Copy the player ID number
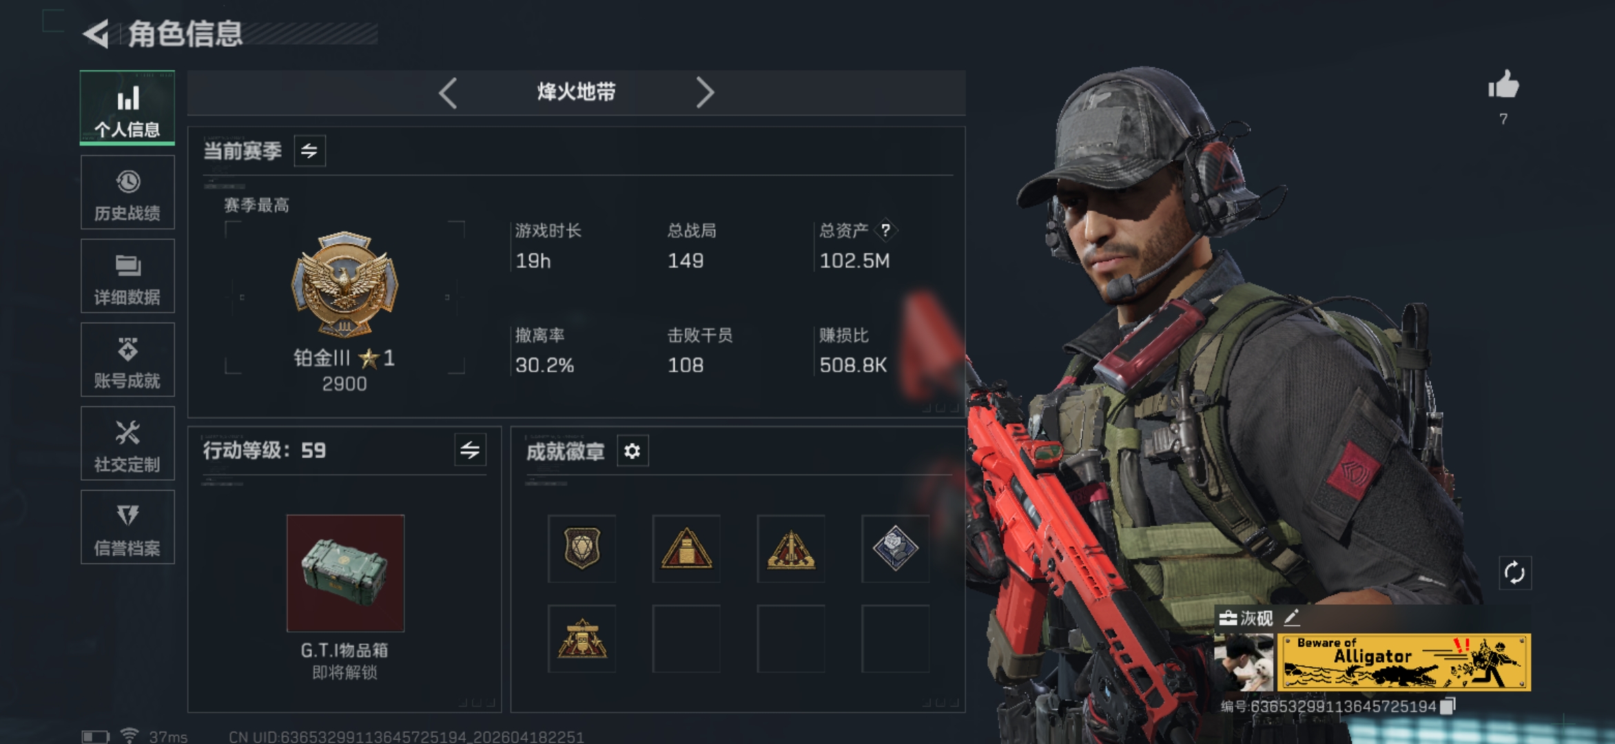Viewport: 1615px width, 744px height. [x=1448, y=705]
